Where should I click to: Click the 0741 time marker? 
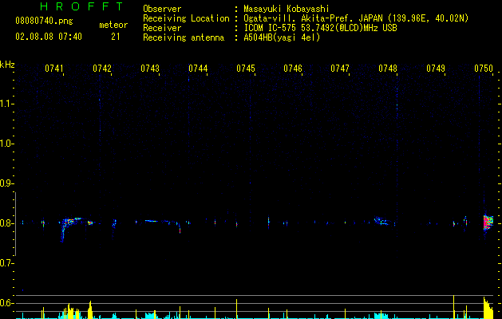tap(53, 69)
